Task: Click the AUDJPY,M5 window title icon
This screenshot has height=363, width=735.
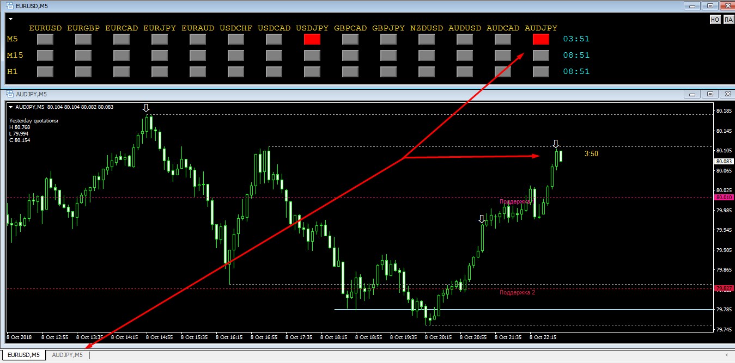Action: tap(9, 94)
